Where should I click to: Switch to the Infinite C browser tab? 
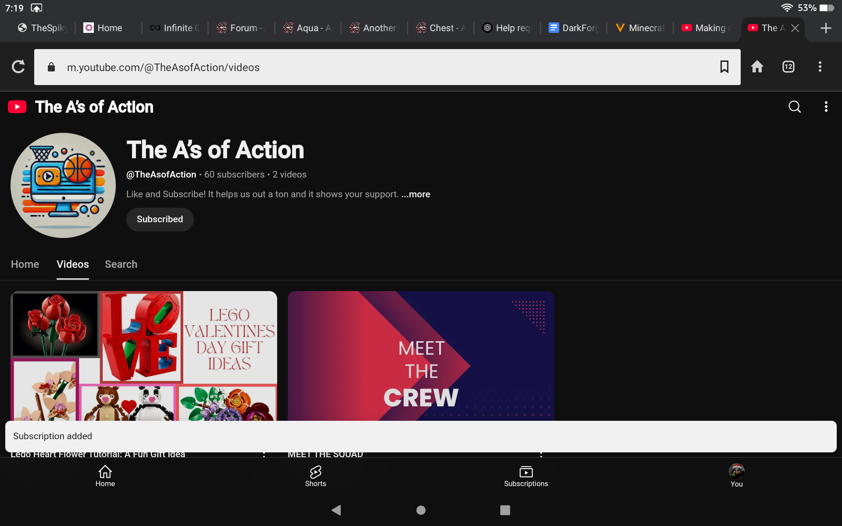click(175, 28)
